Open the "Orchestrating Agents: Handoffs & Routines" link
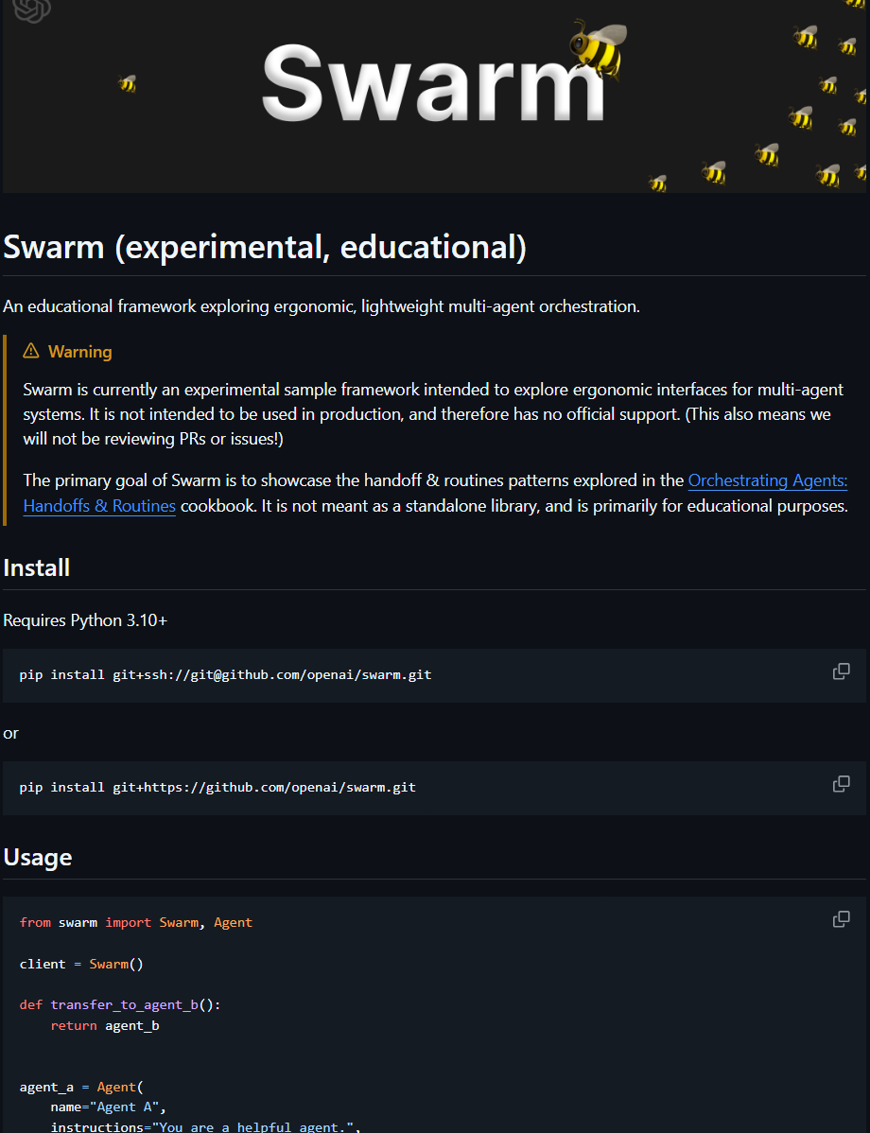Viewport: 870px width, 1133px height. coord(767,479)
